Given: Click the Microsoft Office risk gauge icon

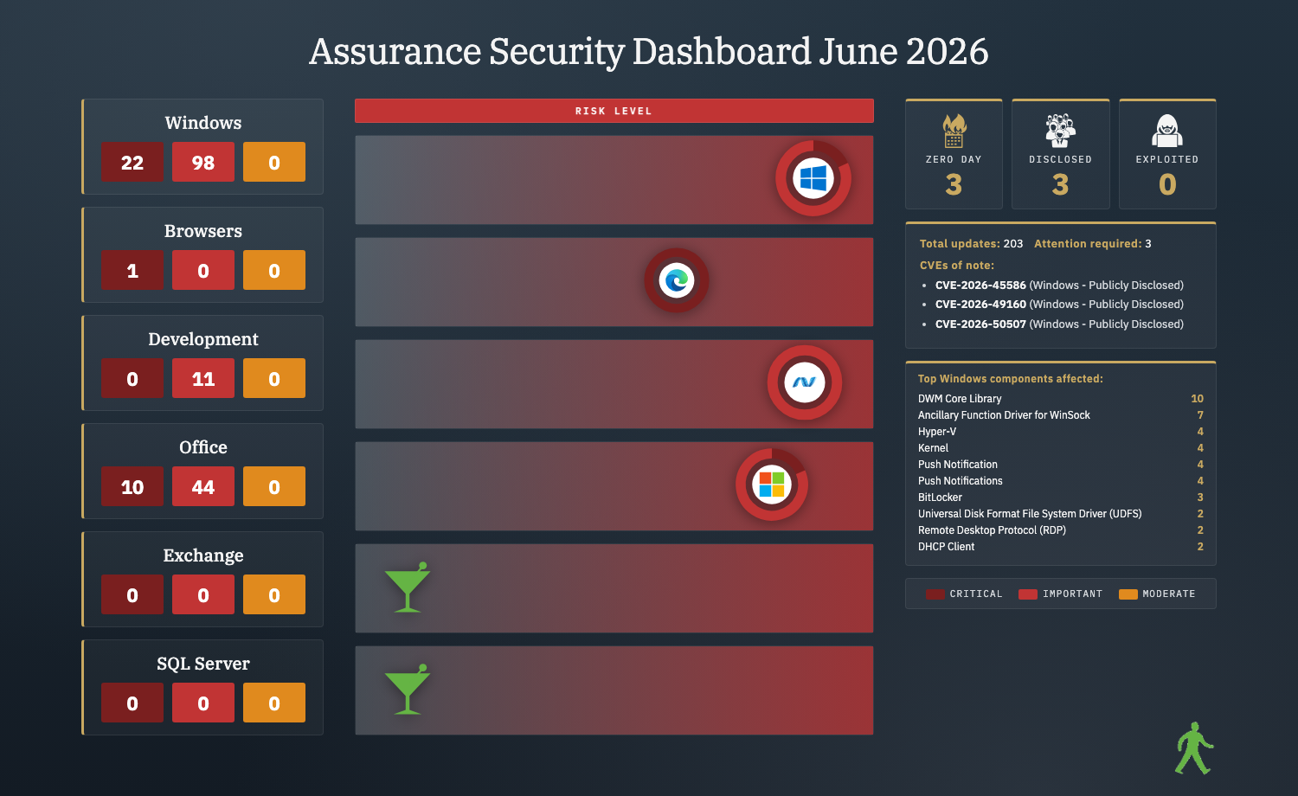Looking at the screenshot, I should click(x=772, y=485).
